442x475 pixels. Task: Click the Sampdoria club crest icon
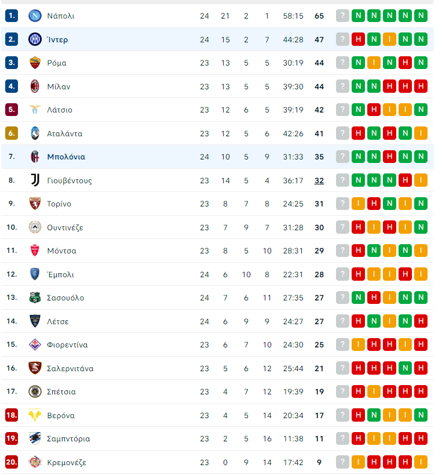(35, 438)
